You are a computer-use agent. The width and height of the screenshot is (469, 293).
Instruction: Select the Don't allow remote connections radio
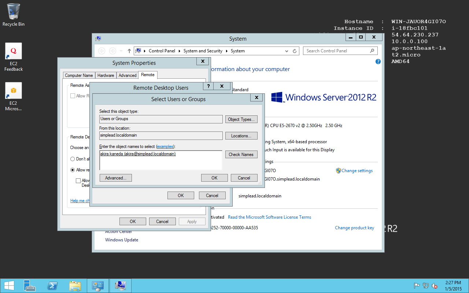73,159
